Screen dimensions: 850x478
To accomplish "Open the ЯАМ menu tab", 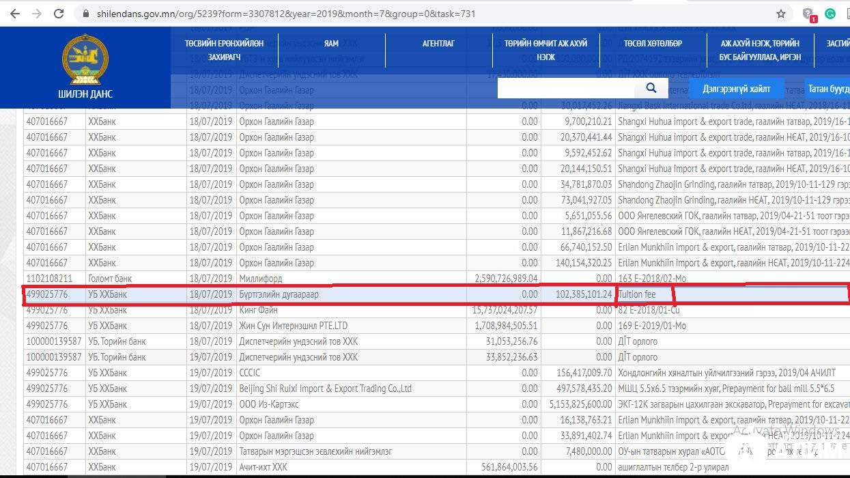I will (331, 44).
